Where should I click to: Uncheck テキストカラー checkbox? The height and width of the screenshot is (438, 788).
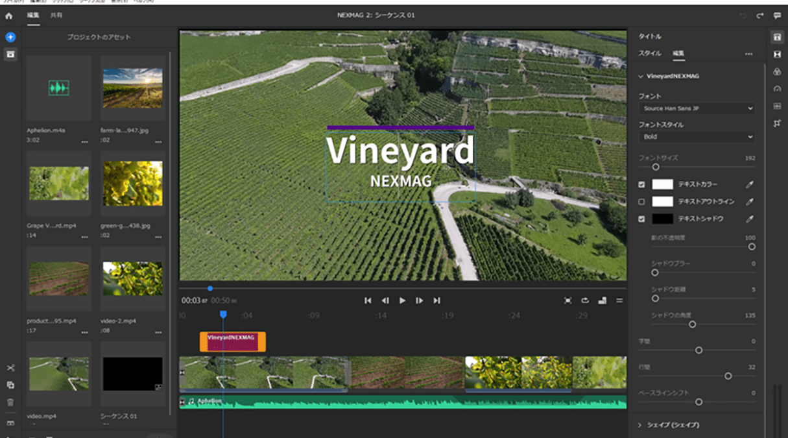(642, 184)
